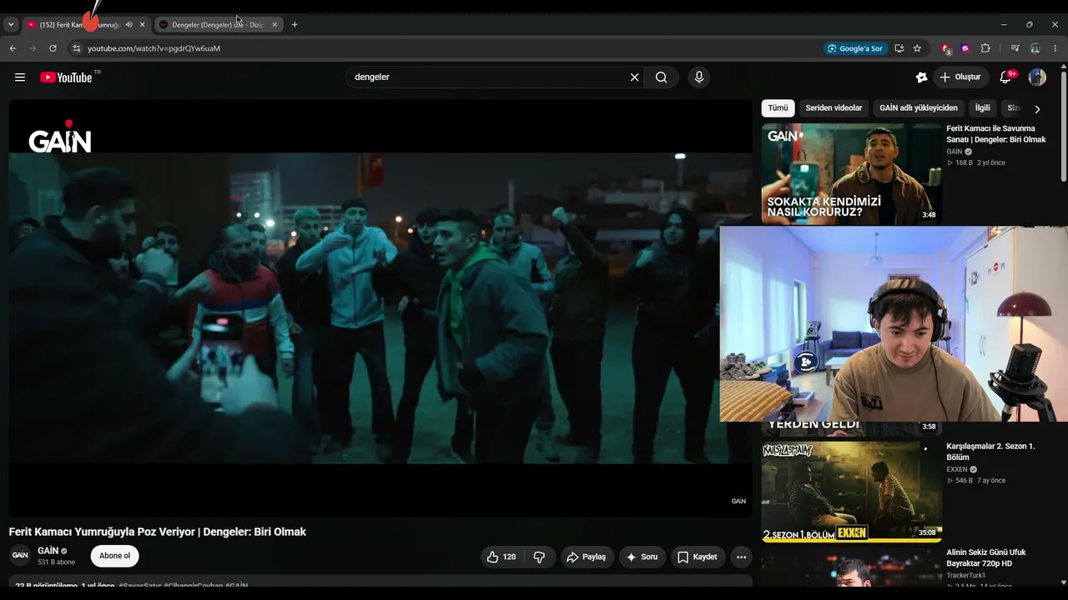Open more actions below the video
Screen dimensions: 1068x600
pos(741,557)
